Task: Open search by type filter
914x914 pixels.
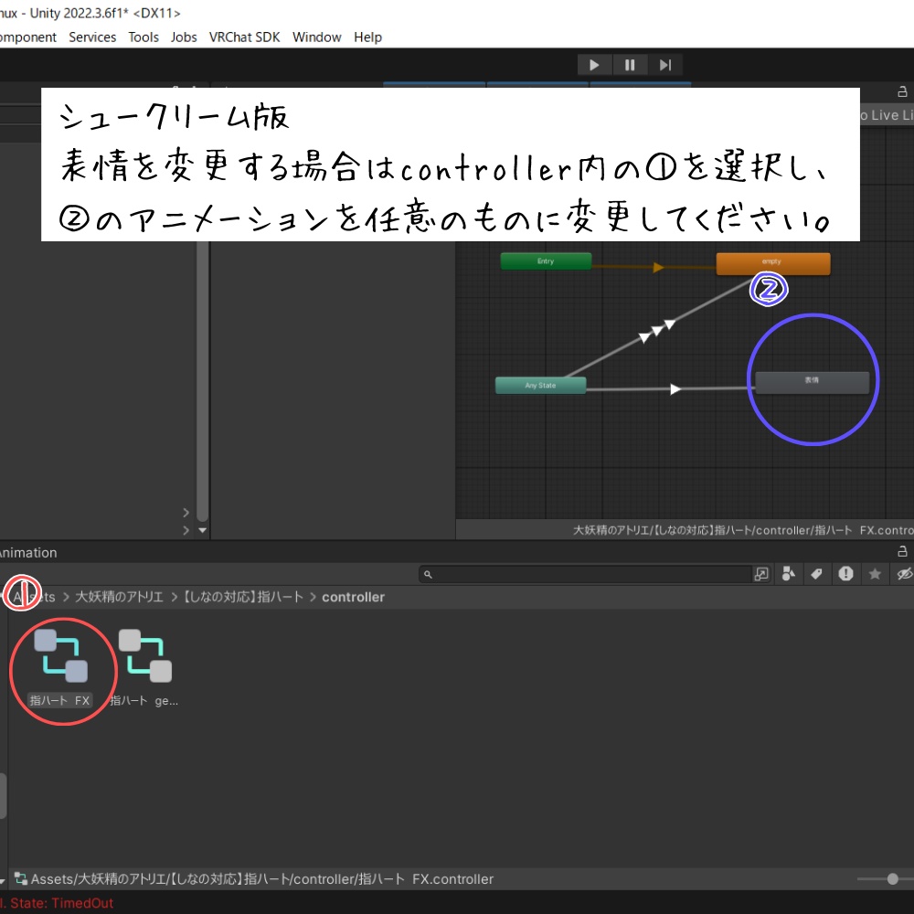Action: click(x=787, y=573)
